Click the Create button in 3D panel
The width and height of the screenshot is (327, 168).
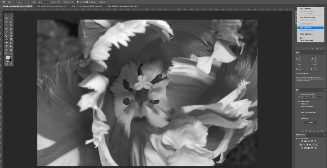pyautogui.click(x=310, y=122)
